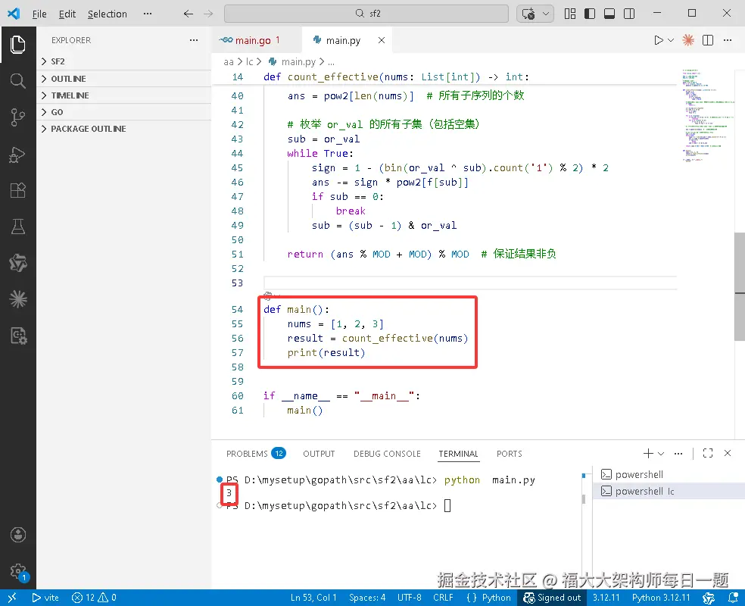
Task: Click CRLF end of line setting
Action: 443,598
